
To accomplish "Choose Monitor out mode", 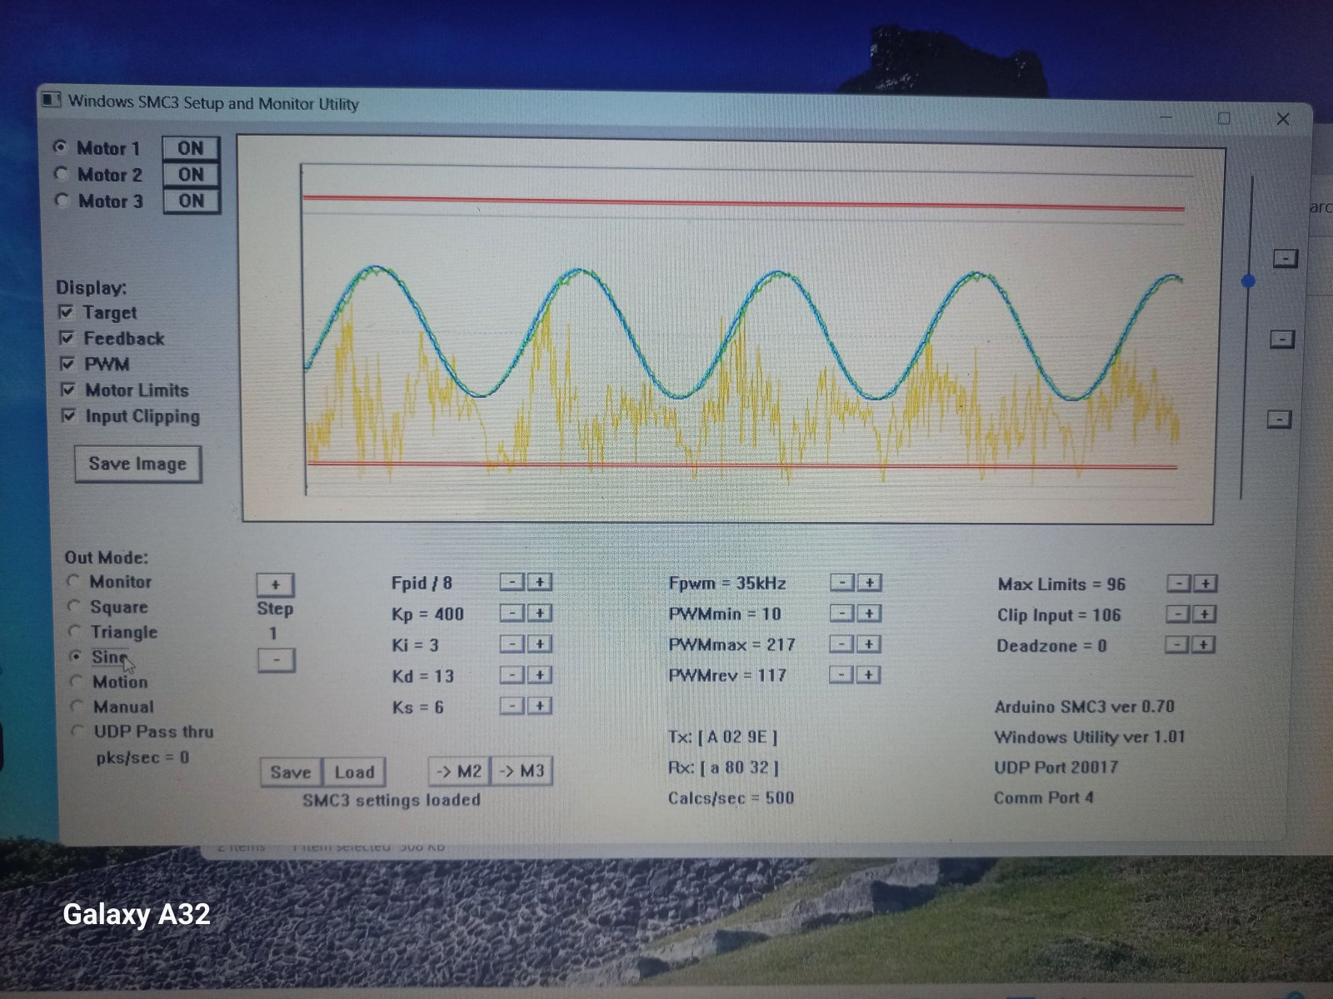I will point(74,581).
